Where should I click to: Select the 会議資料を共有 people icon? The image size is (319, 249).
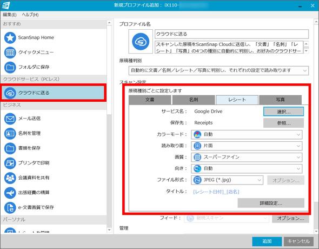click(x=10, y=178)
